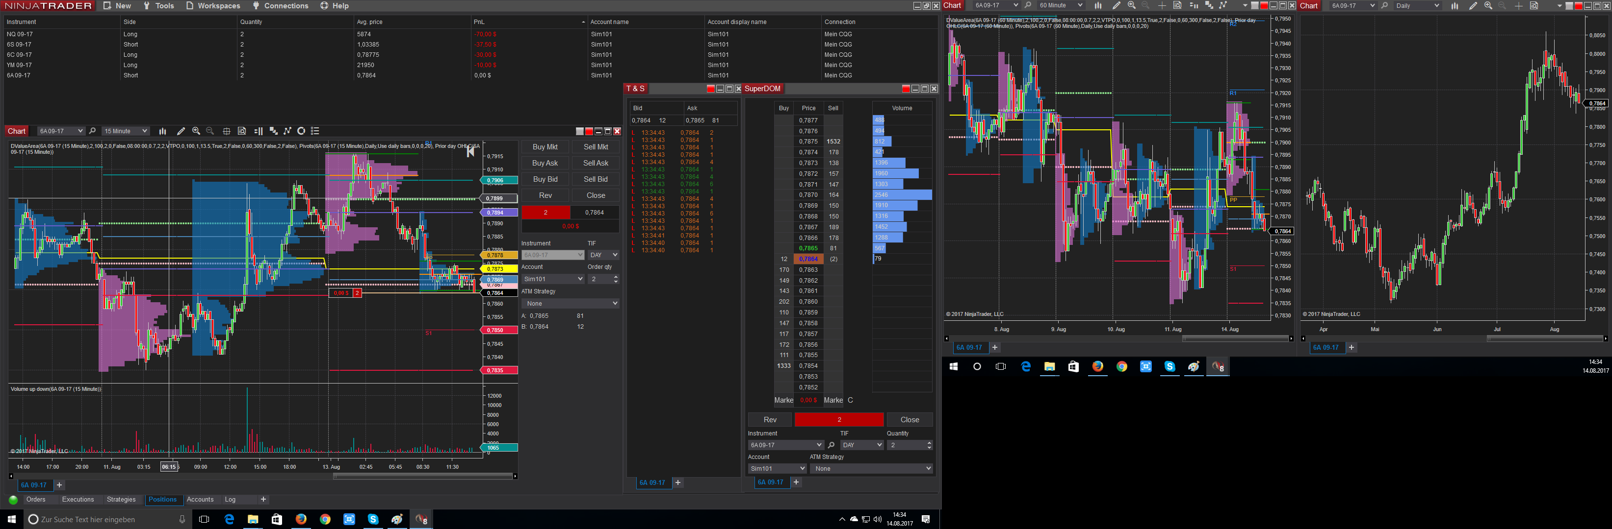This screenshot has height=529, width=1612.
Task: Open the Workspaces menu
Action: click(213, 5)
